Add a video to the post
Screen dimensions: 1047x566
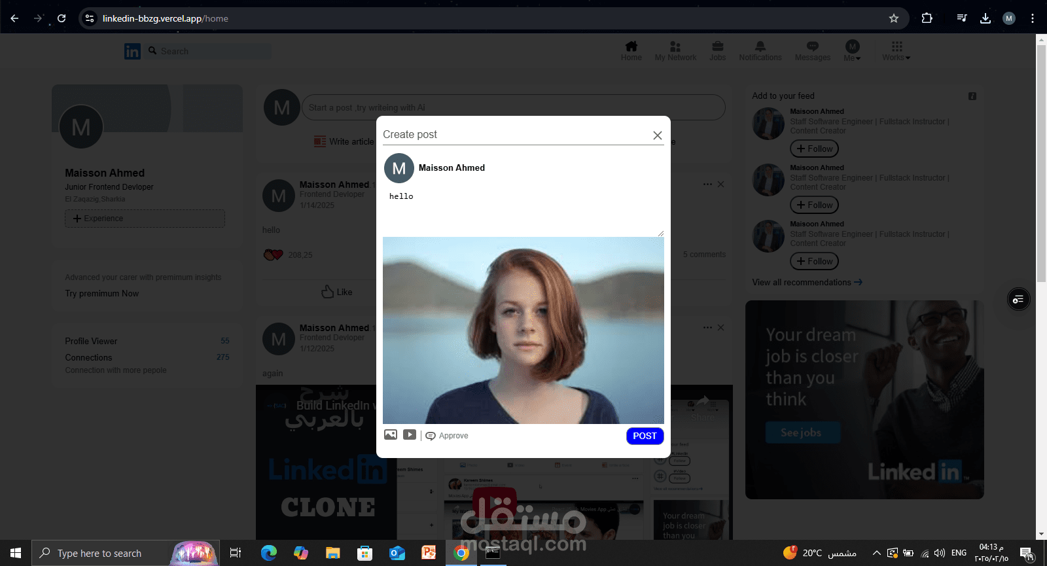point(410,434)
